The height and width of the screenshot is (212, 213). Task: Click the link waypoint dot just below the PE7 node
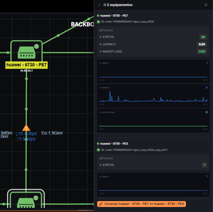[26, 79]
